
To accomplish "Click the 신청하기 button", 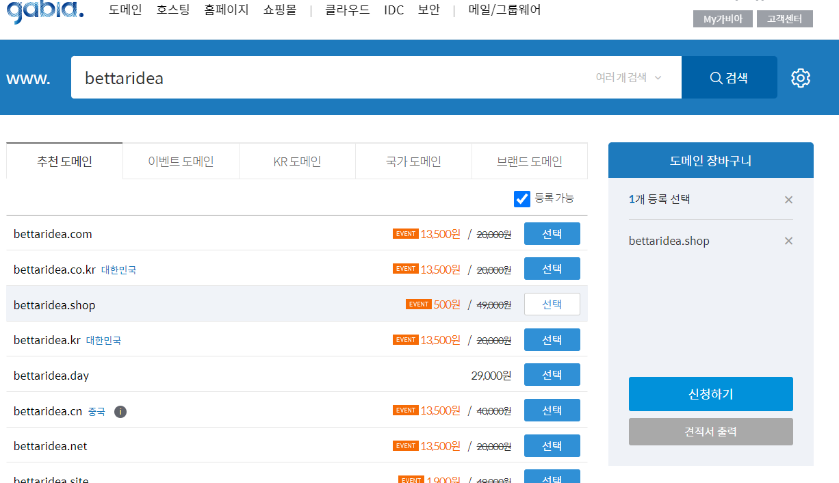I will click(711, 394).
